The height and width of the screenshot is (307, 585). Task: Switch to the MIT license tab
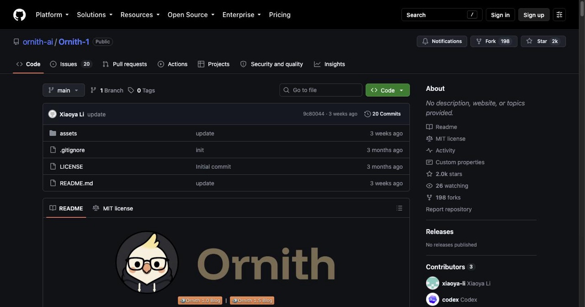pyautogui.click(x=112, y=208)
